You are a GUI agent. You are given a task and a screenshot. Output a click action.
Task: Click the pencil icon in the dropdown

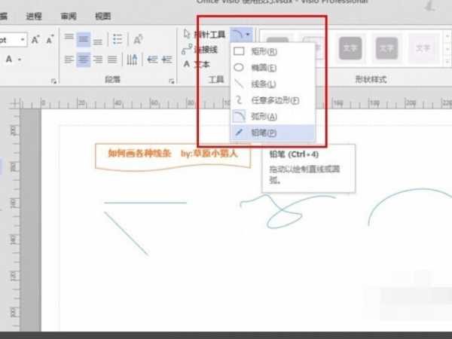point(239,133)
